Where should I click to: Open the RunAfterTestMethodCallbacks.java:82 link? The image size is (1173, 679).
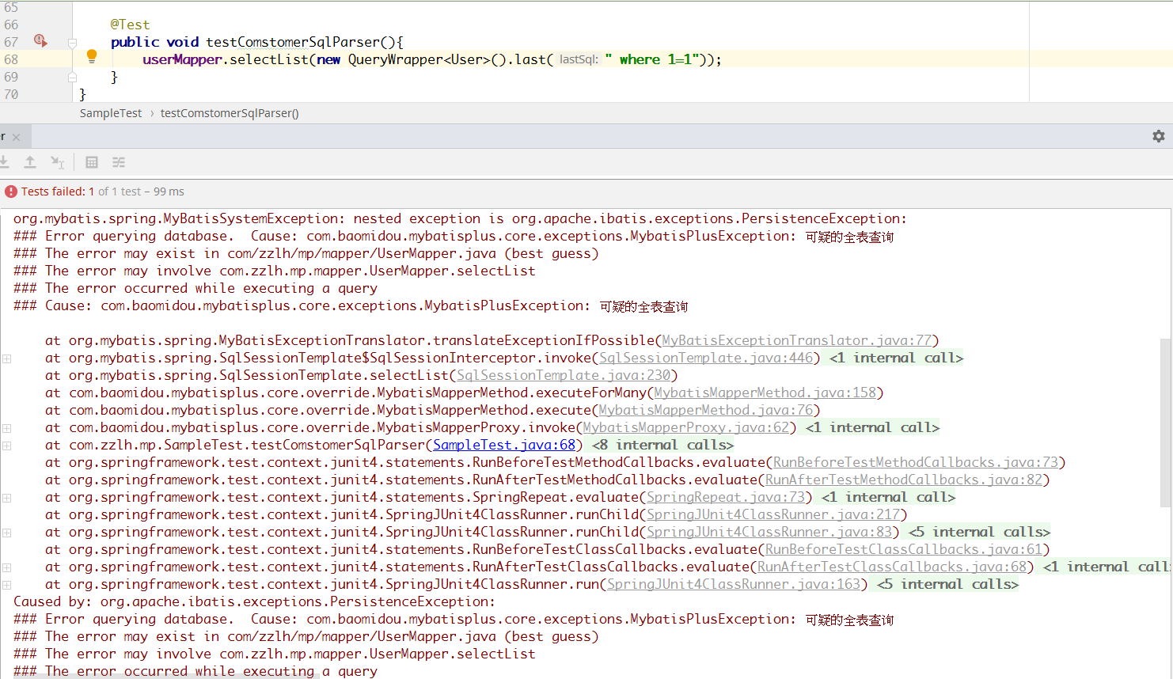point(904,480)
